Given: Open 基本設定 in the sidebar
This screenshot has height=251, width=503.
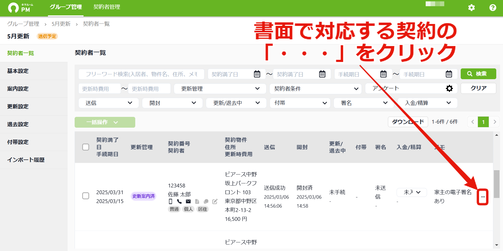Looking at the screenshot, I should [x=34, y=71].
